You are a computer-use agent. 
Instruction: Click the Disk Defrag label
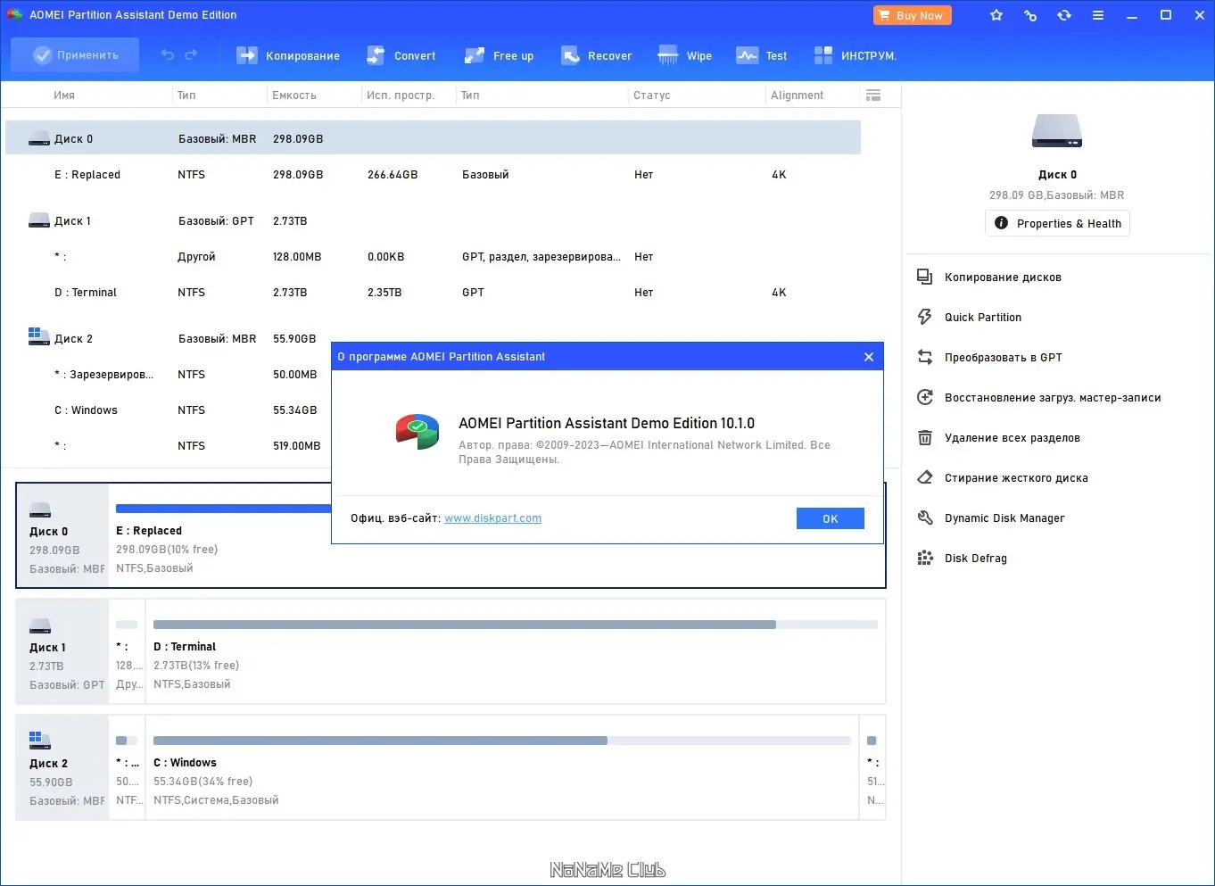click(976, 559)
